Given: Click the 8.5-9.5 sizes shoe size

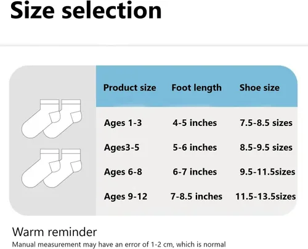Looking at the screenshot, I should 266,148.
